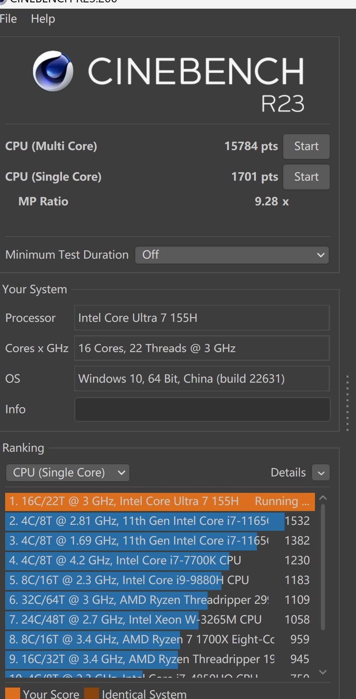Viewport: 356px width, 699px height.
Task: Click the Identical System color swatch
Action: tap(91, 691)
